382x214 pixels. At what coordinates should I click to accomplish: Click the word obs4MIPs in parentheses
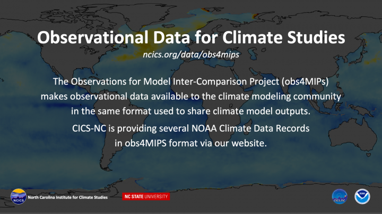coord(305,81)
